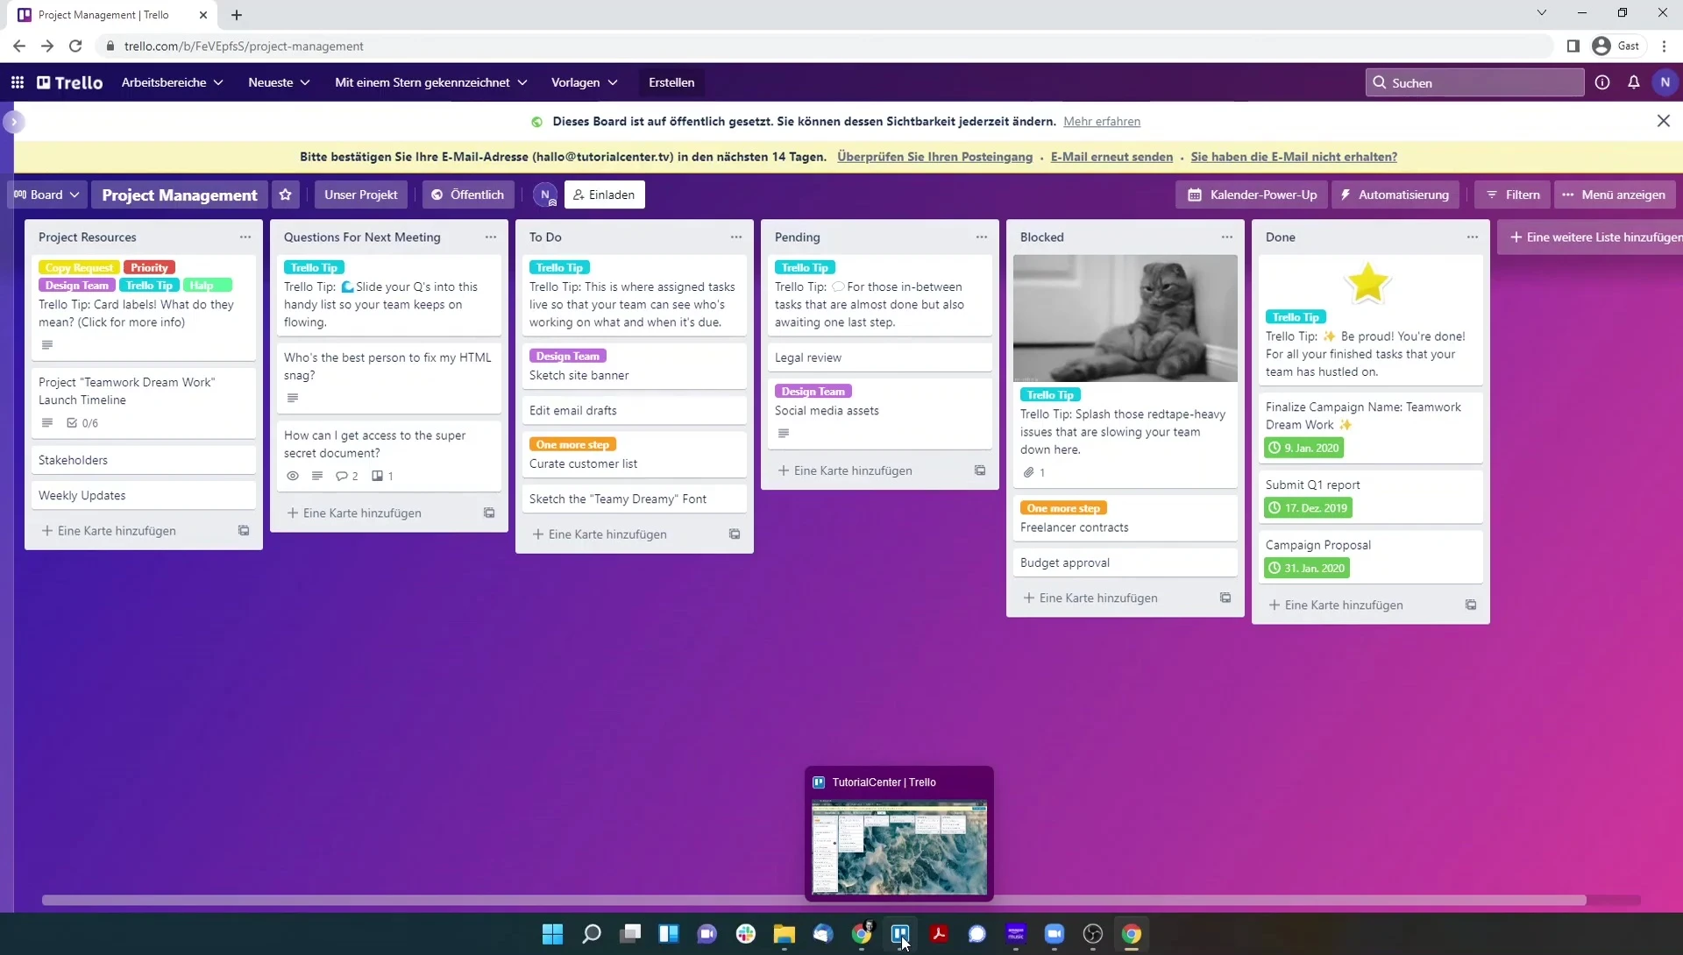Image resolution: width=1683 pixels, height=955 pixels.
Task: Create card from template in Pending
Action: pos(980,470)
